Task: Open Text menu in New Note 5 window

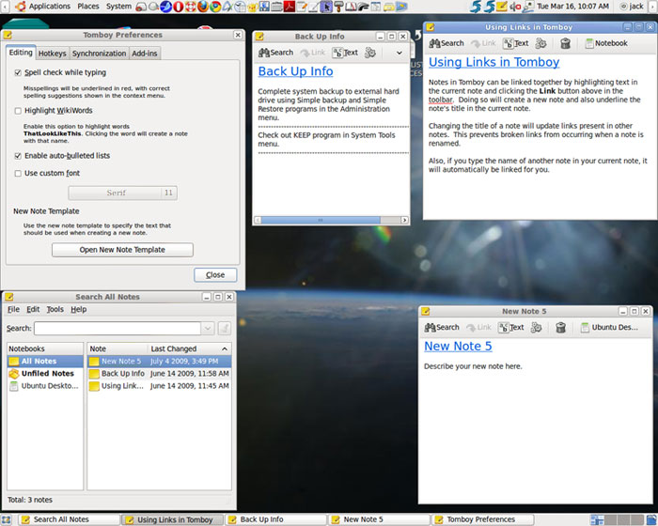Action: 511,327
